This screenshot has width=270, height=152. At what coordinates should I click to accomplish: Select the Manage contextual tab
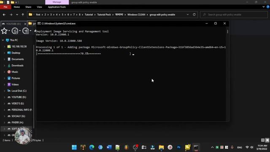[x=57, y=2]
